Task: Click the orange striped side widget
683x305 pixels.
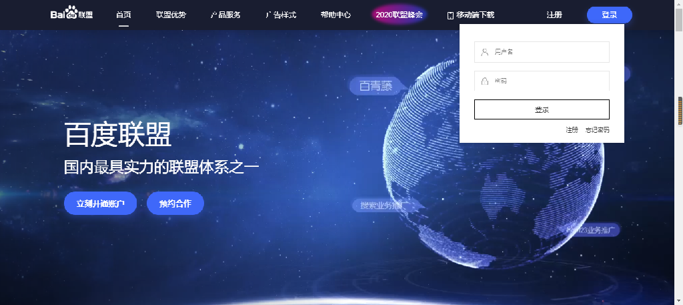Action: click(680, 111)
